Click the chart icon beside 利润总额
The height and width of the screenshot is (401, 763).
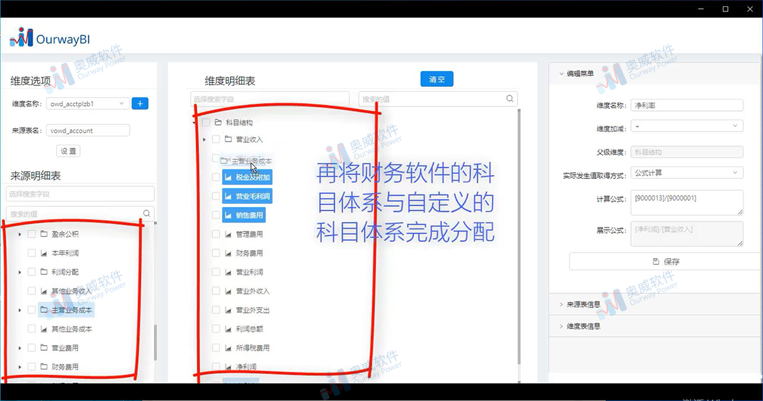pyautogui.click(x=229, y=329)
